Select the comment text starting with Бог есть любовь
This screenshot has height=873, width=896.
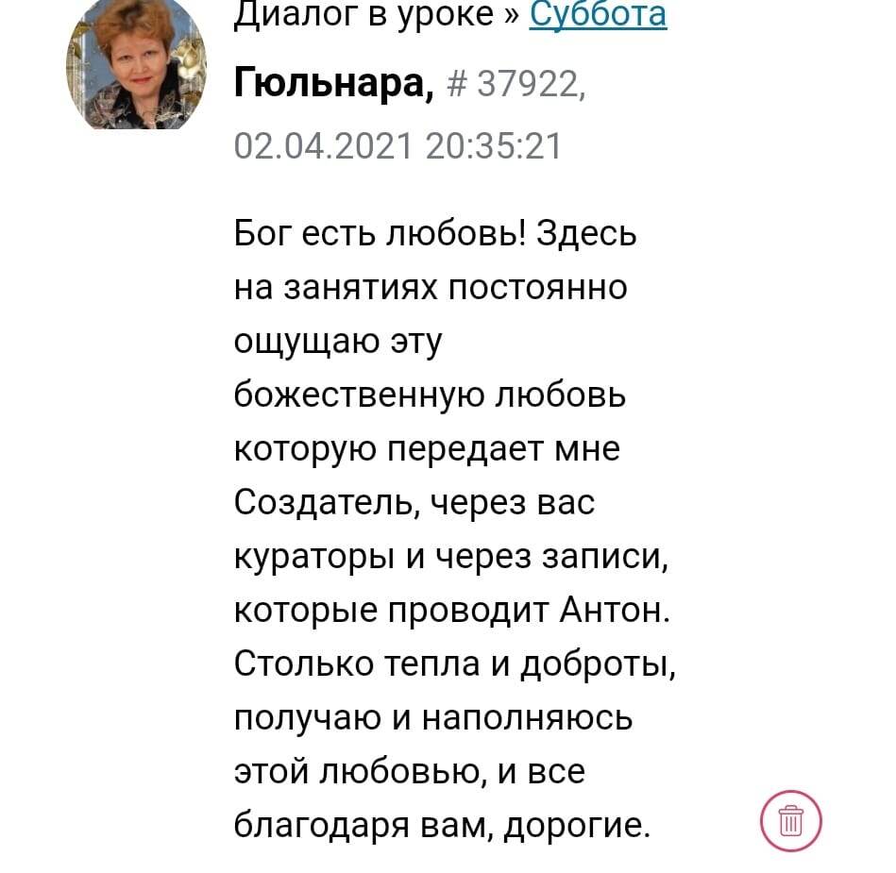tap(434, 232)
